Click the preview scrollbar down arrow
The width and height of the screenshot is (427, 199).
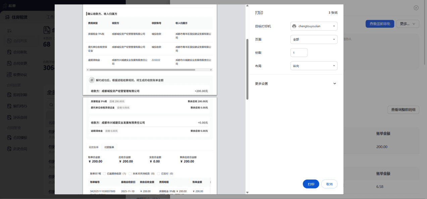pyautogui.click(x=247, y=192)
